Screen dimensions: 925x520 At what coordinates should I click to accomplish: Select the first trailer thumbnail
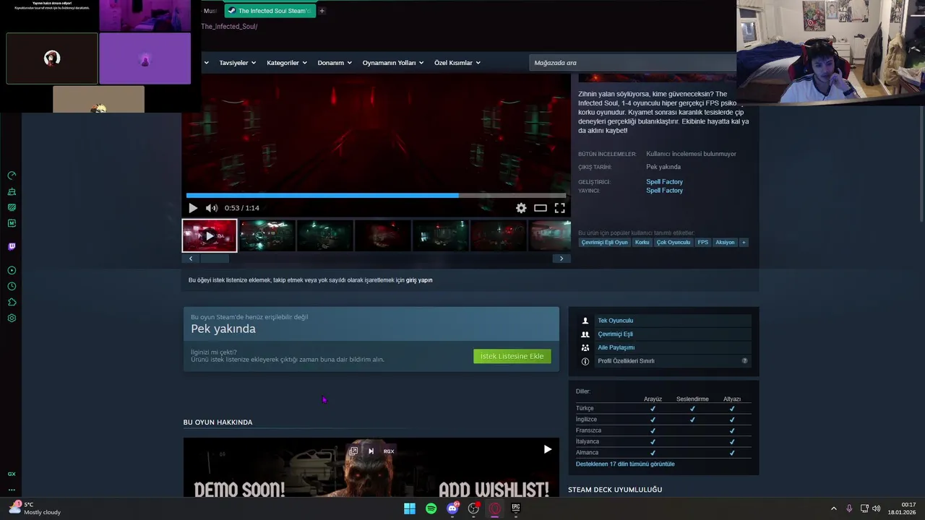[x=210, y=235]
